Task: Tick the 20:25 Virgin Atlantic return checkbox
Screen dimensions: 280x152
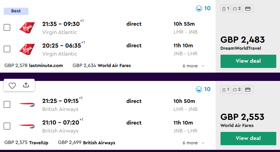Action: 7,49
